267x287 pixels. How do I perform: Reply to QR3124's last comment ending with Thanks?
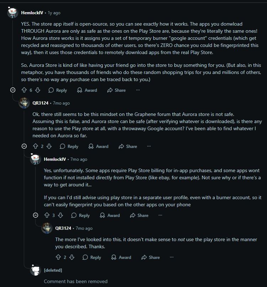[x=92, y=257]
